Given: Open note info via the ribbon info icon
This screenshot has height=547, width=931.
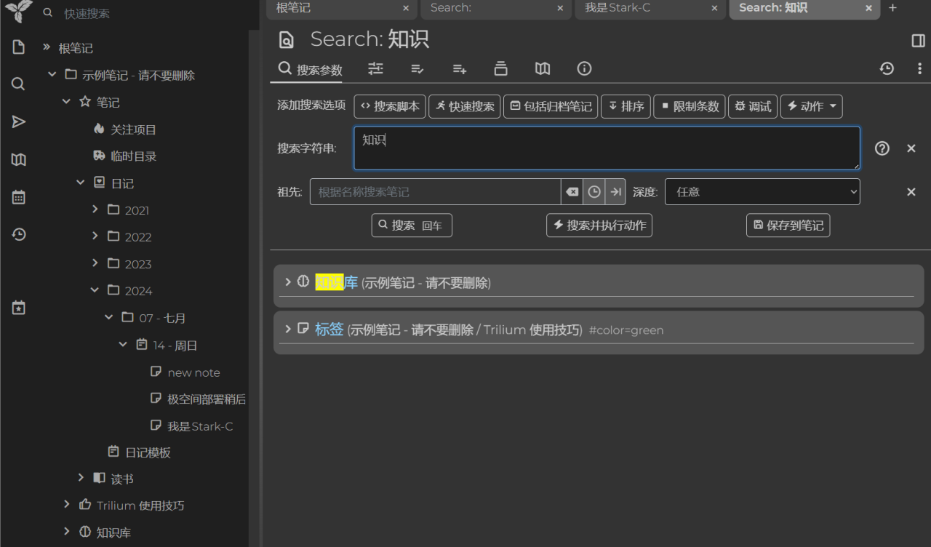Looking at the screenshot, I should click(x=584, y=68).
